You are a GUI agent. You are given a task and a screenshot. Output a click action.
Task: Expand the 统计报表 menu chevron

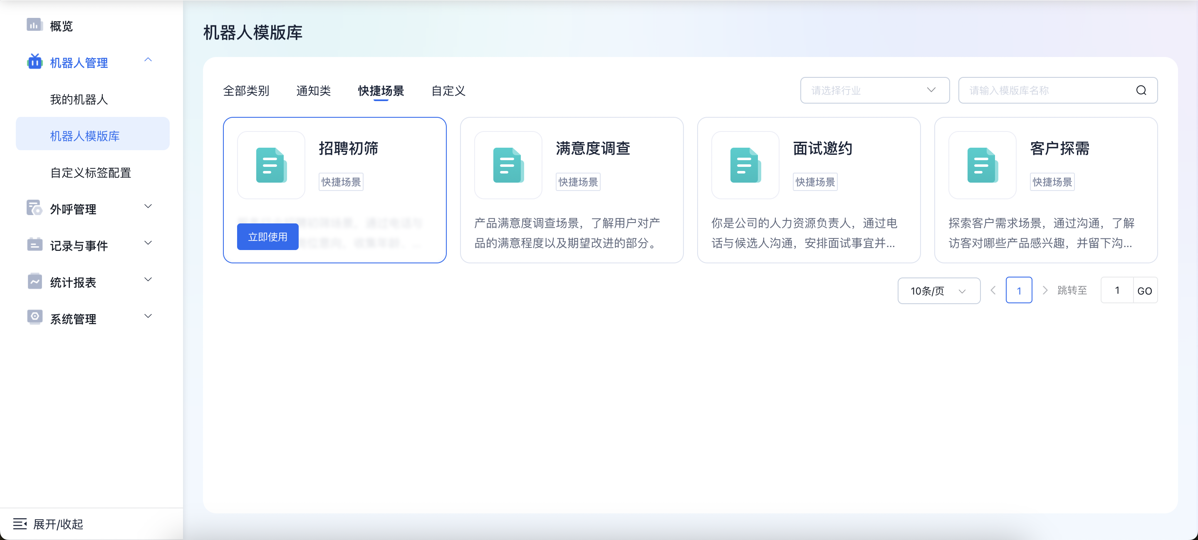(x=148, y=280)
